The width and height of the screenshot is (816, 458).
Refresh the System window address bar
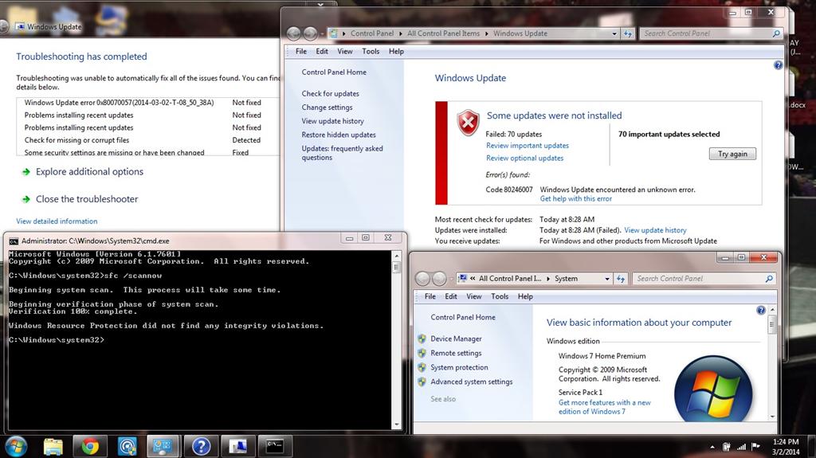point(621,279)
